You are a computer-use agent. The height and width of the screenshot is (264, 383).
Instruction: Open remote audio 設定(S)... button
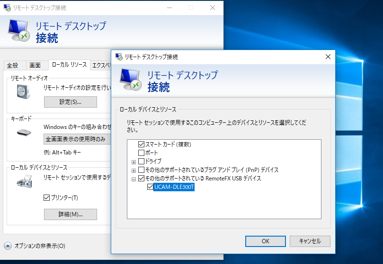click(71, 102)
